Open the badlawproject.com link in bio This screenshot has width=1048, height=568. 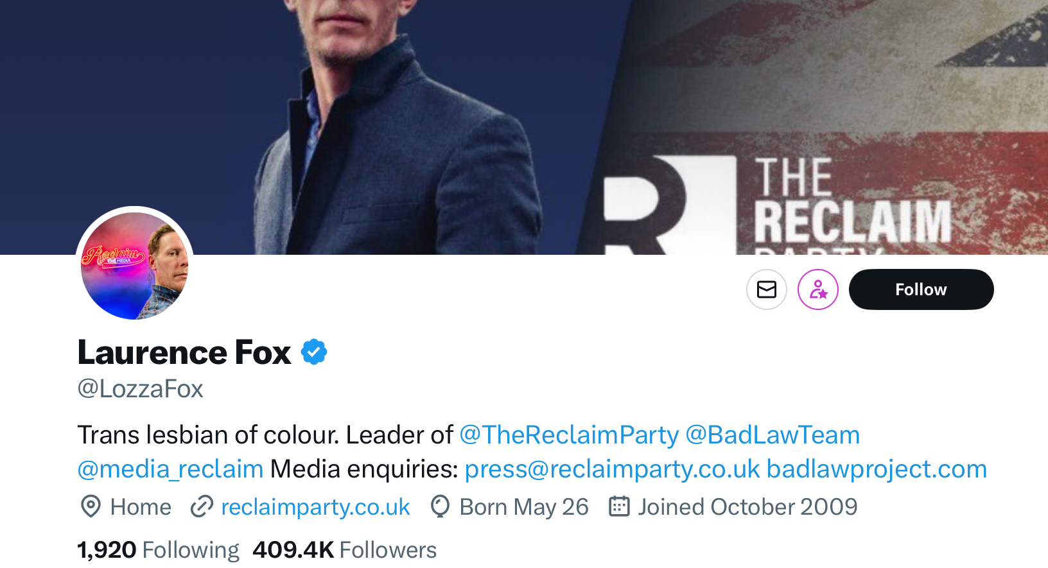click(x=877, y=469)
